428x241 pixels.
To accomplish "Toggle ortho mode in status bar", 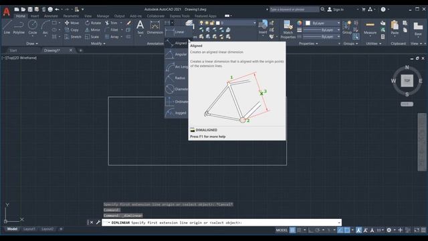I will 310,230.
